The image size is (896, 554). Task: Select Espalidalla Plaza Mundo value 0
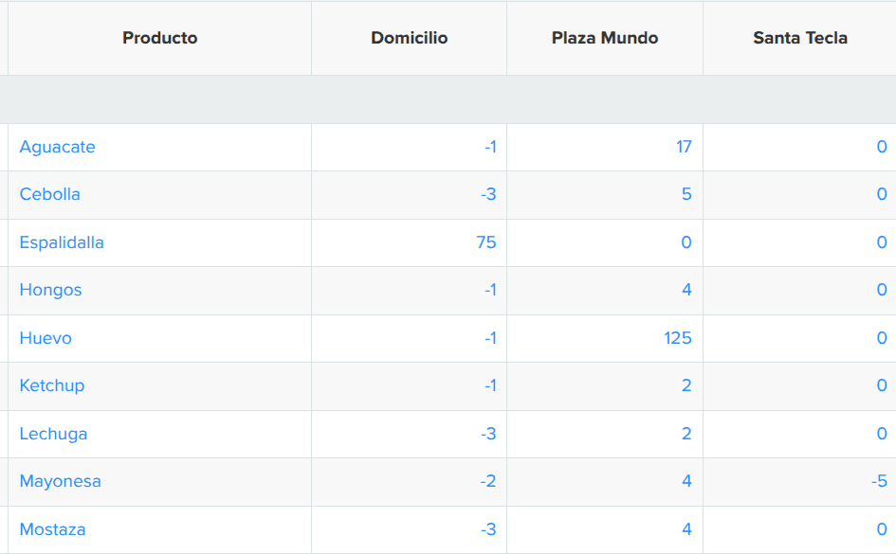686,242
